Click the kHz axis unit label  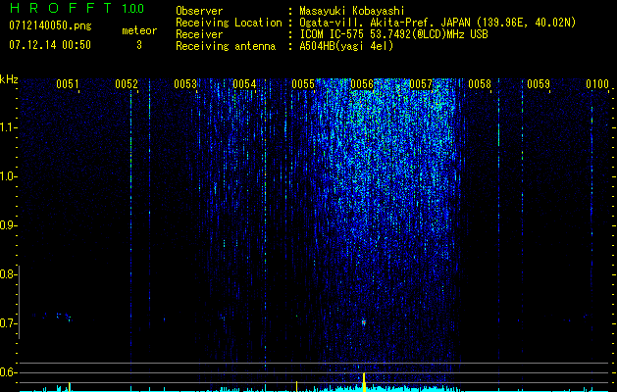coord(9,79)
